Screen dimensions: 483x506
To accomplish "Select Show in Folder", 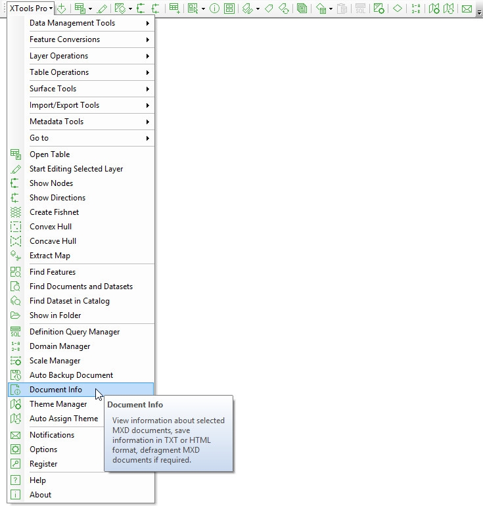I will click(x=81, y=316).
